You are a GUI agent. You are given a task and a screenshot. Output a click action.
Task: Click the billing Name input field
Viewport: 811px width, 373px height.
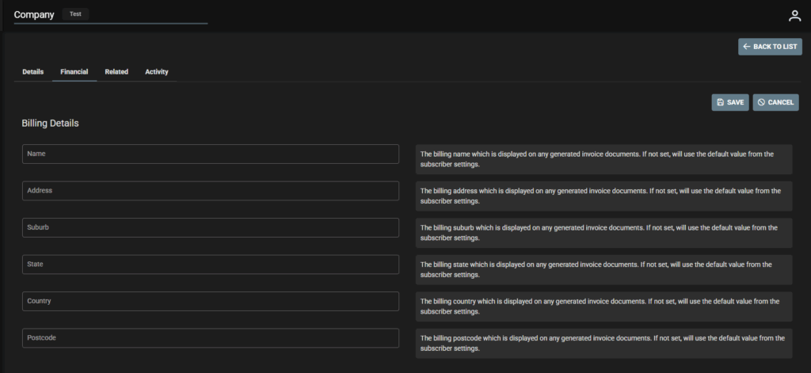click(210, 154)
